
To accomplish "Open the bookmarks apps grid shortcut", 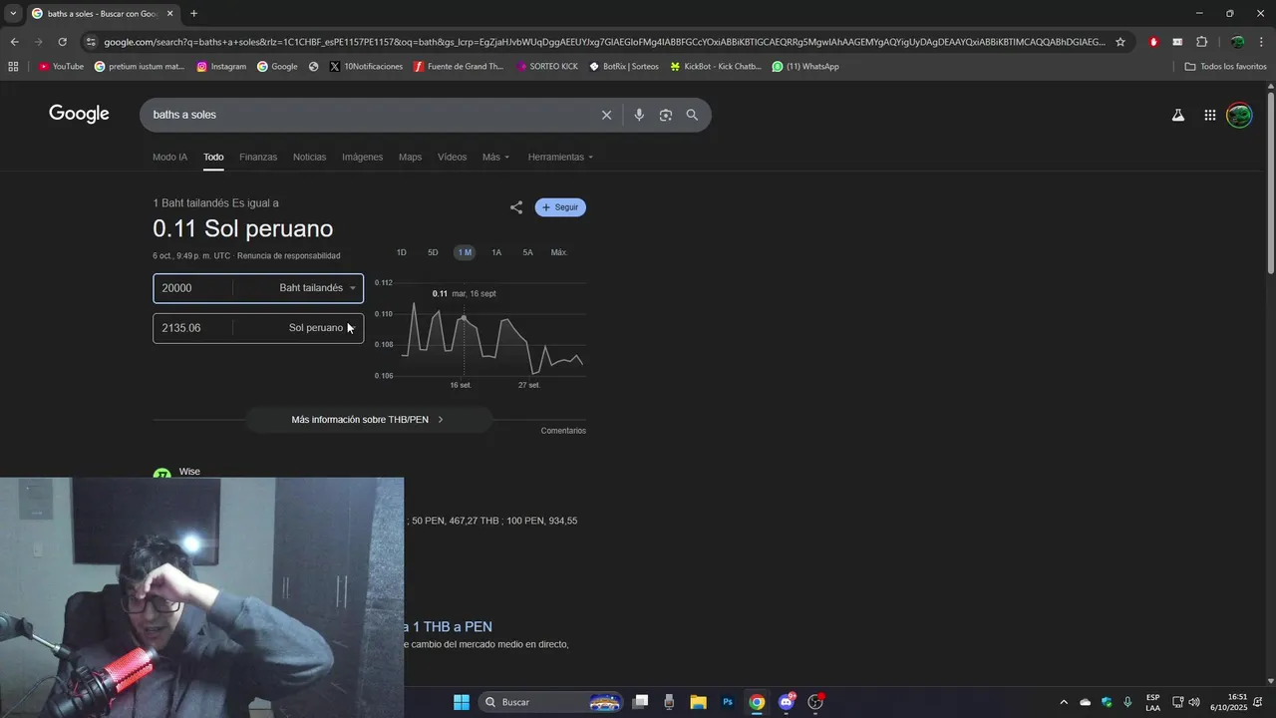I will point(13,67).
